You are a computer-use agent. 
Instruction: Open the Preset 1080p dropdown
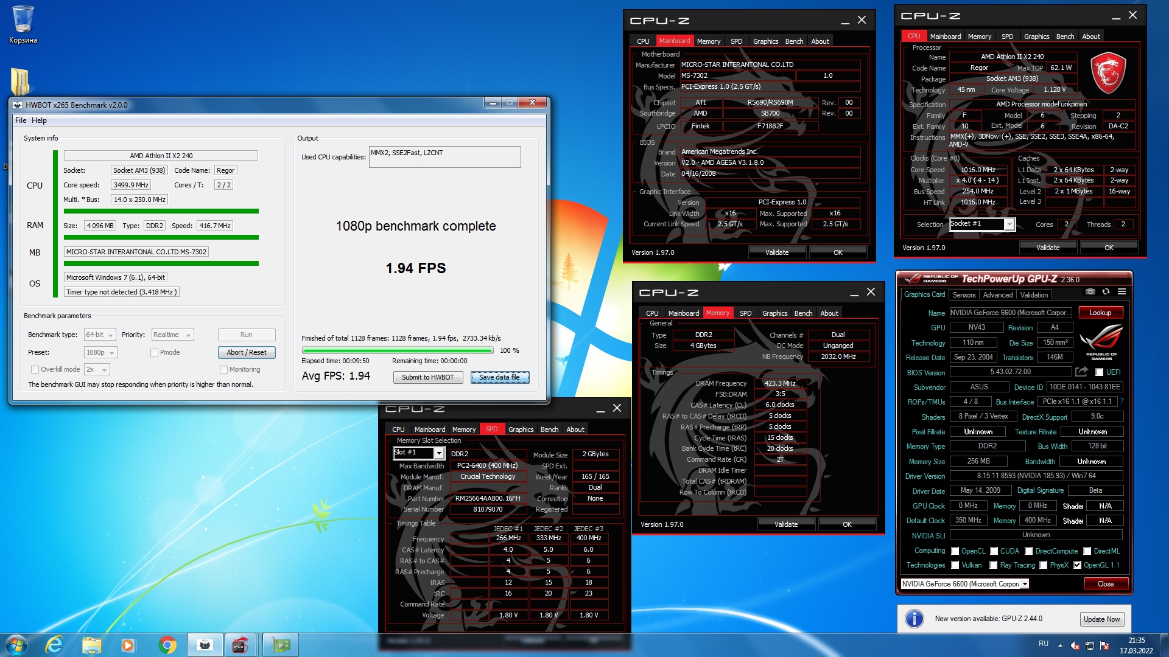pyautogui.click(x=100, y=352)
